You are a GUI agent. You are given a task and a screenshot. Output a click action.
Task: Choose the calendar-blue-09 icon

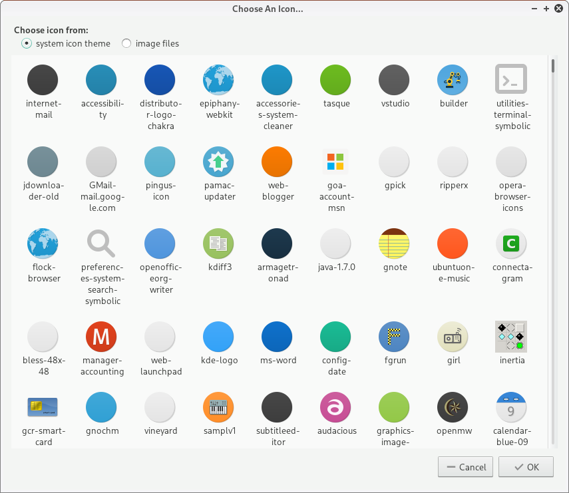tap(511, 407)
